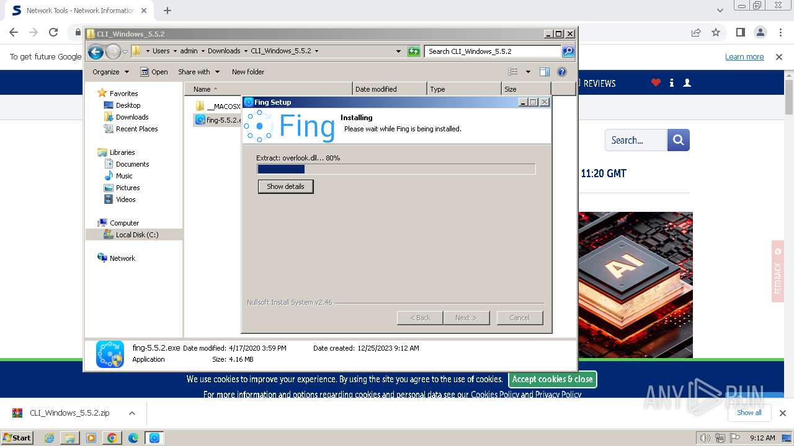Select Local Disk (C:) in navigation pane
Viewport: 794px width, 446px height.
(x=134, y=235)
